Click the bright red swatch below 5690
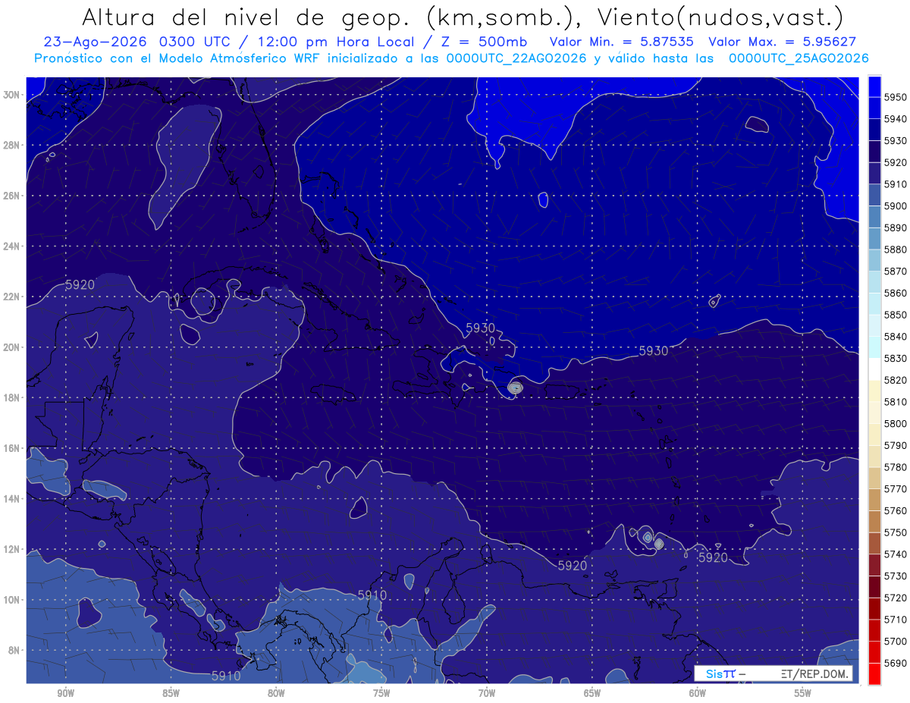Image resolution: width=910 pixels, height=703 pixels. click(874, 673)
